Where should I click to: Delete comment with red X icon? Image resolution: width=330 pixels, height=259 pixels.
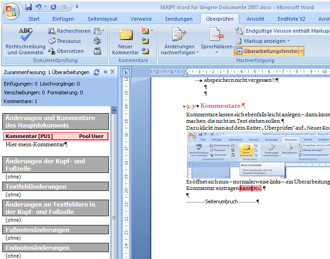click(145, 31)
